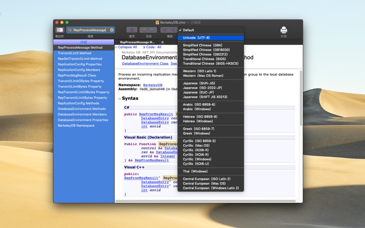The height and width of the screenshot is (228, 365).
Task: Clear the search field with the X button
Action: 112,30
